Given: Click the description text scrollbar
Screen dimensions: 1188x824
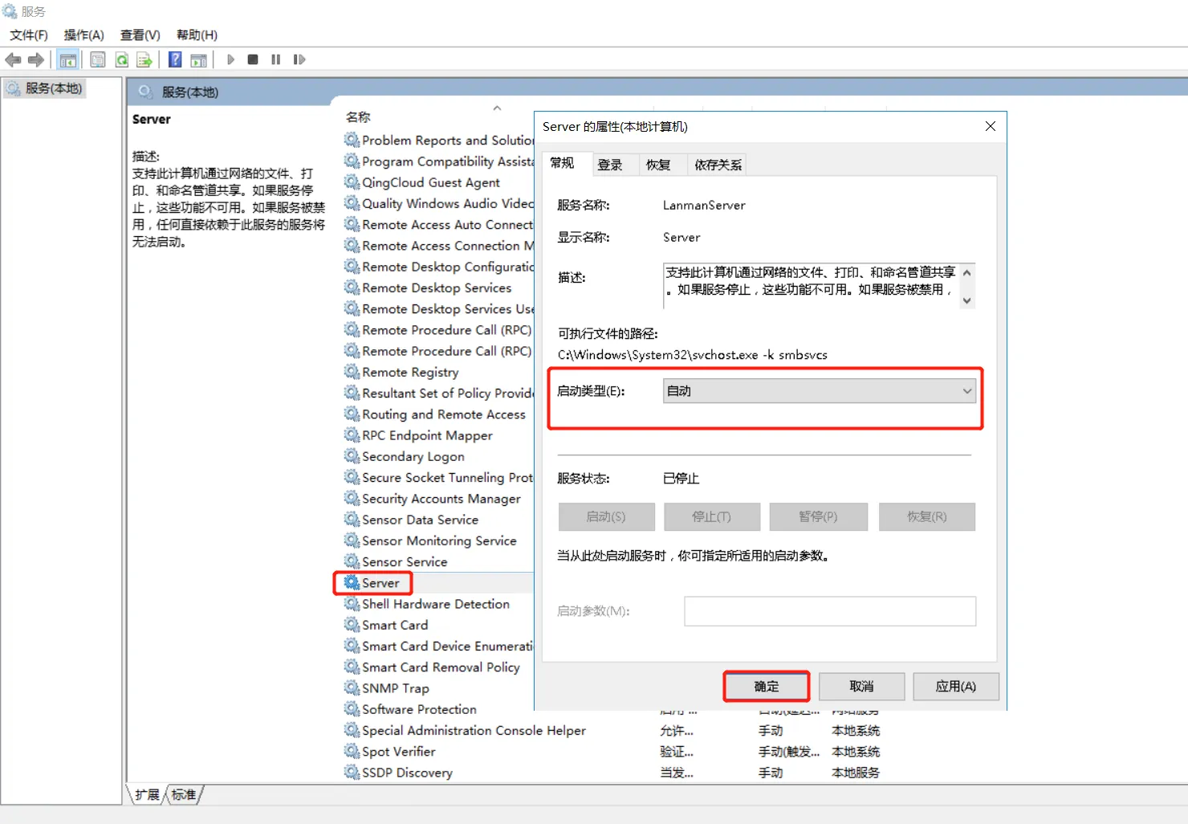Looking at the screenshot, I should tap(966, 286).
